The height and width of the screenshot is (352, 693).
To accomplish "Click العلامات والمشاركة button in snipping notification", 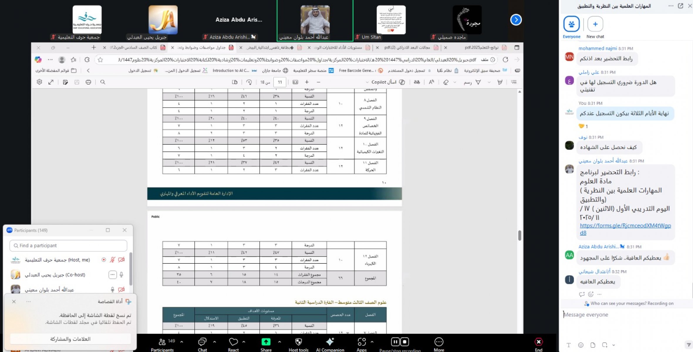I will (x=70, y=339).
